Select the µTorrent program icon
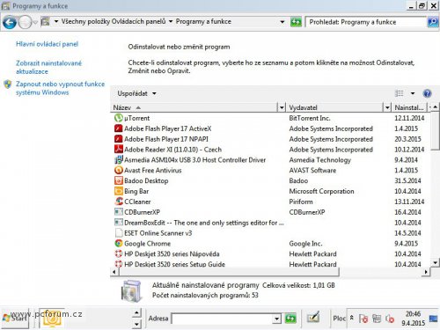The image size is (440, 330). pos(119,118)
